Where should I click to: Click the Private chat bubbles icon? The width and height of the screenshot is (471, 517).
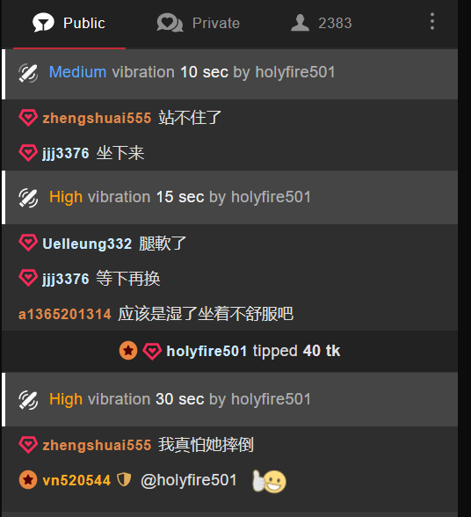click(x=170, y=23)
